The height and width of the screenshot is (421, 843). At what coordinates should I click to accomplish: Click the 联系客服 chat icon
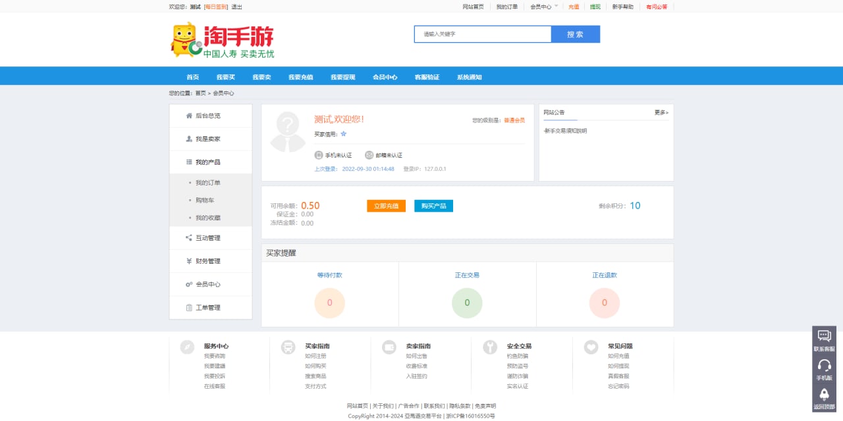(x=824, y=336)
